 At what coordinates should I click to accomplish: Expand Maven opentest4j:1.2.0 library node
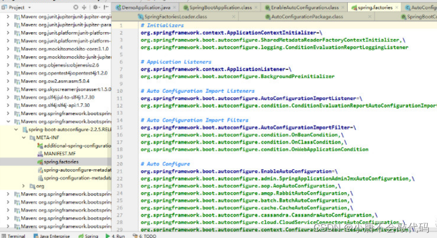pyautogui.click(x=8, y=73)
